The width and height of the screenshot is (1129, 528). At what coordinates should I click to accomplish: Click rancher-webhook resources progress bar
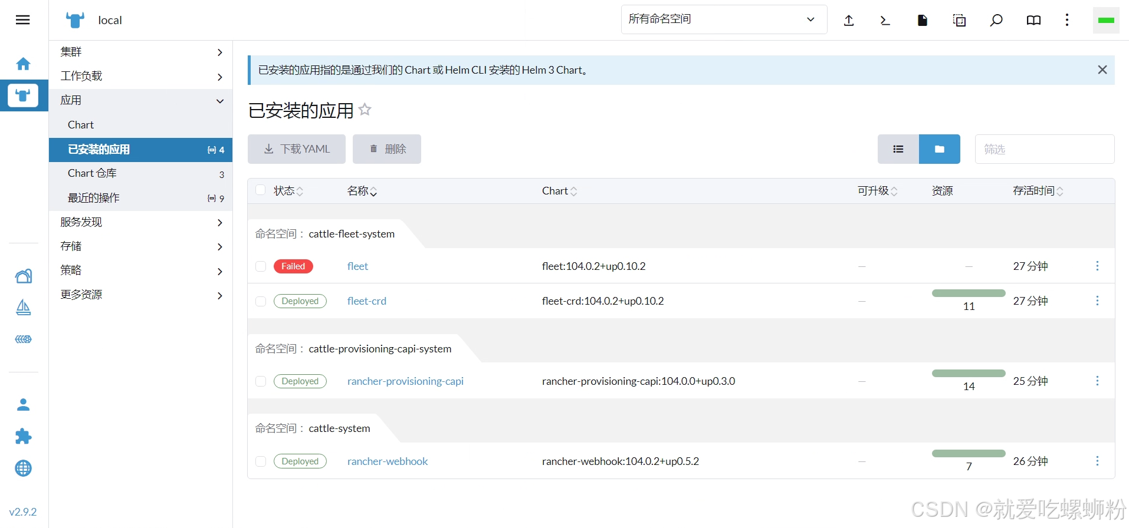click(x=969, y=453)
